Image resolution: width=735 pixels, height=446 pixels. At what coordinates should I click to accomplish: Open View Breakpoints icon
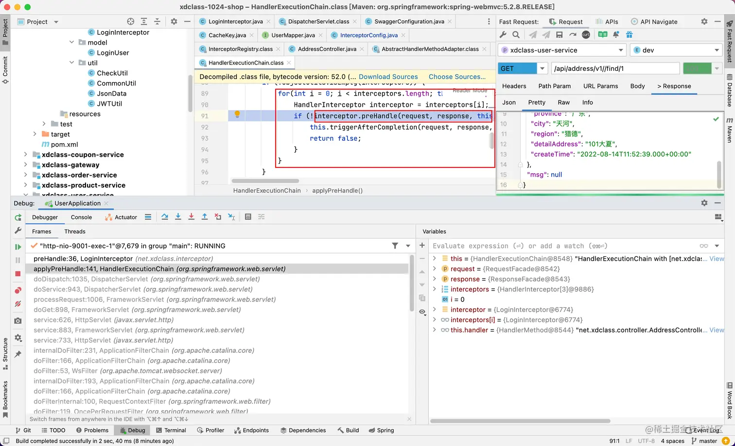point(18,290)
